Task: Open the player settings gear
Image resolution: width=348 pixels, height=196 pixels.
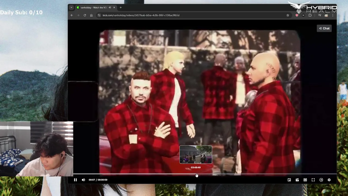Action: tap(329, 180)
